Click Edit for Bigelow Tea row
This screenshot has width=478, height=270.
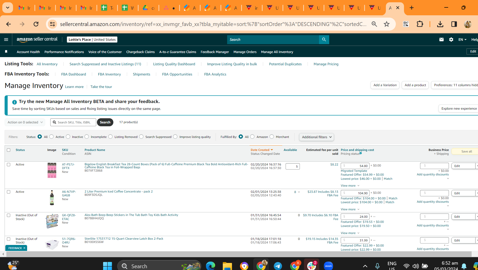[463, 166]
